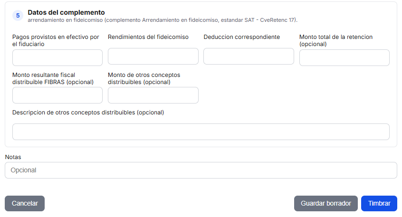The width and height of the screenshot is (402, 217).
Task: Focus the 'Monto resultante fiscal distribuible FIBRAS' field
Action: click(57, 95)
